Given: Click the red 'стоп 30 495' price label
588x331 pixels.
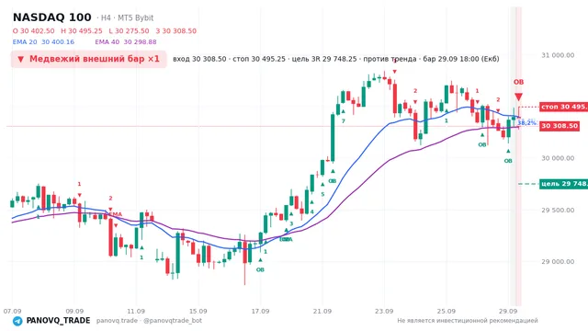Looking at the screenshot, I should [563, 107].
